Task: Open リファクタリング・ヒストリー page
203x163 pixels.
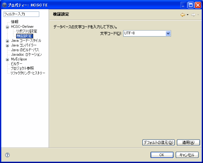Action: [x=28, y=73]
